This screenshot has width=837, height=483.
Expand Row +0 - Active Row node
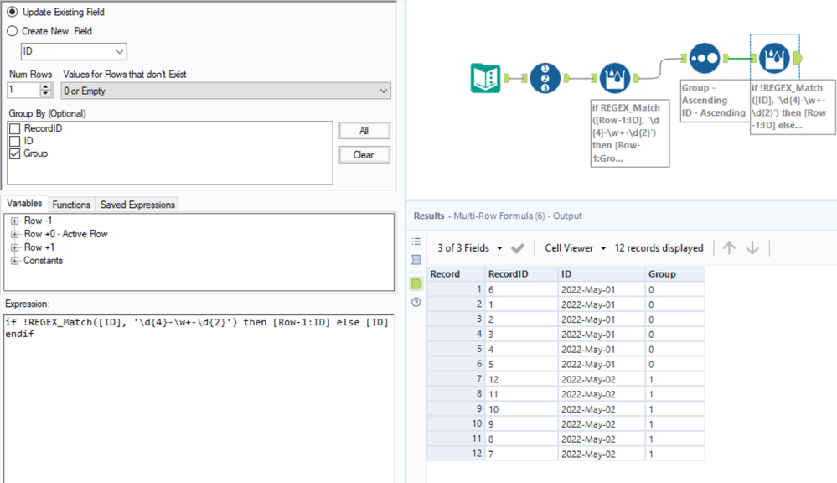coord(15,235)
